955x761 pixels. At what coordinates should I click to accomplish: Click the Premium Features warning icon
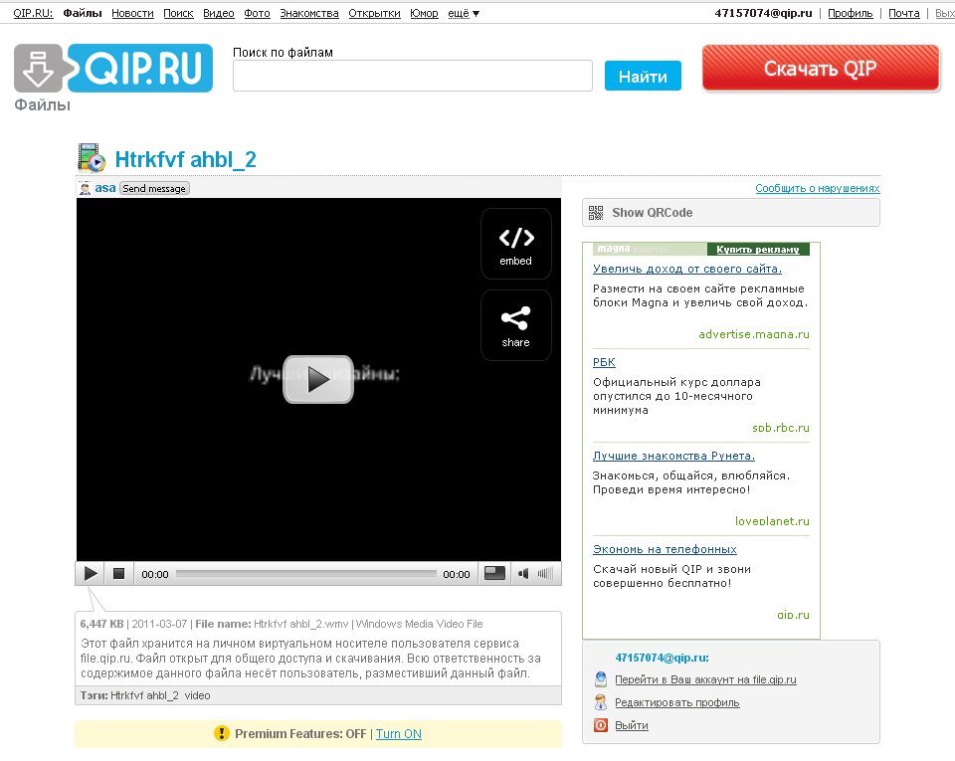[x=221, y=733]
